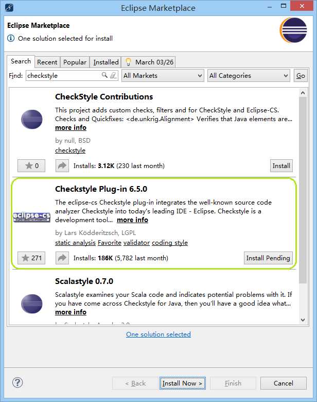Click the search magnifier icon in Find field

pos(104,75)
